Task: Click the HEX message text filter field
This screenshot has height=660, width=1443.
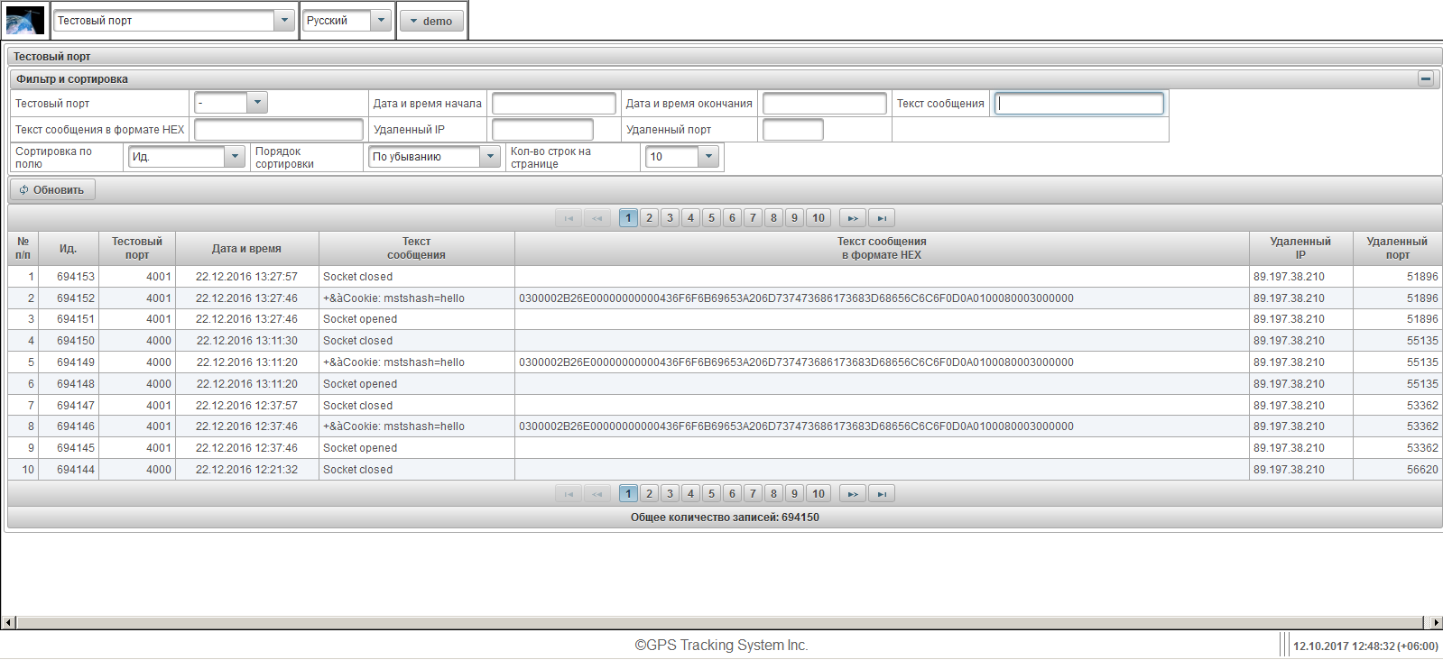Action: 278,130
